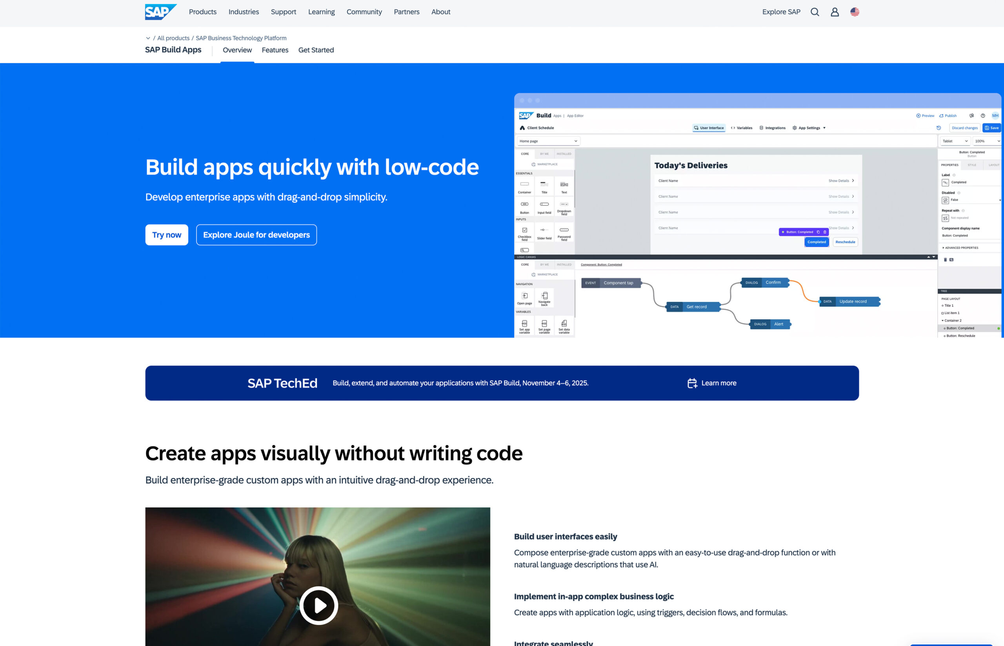Switch to the Get Started tab
This screenshot has width=1004, height=646.
316,50
